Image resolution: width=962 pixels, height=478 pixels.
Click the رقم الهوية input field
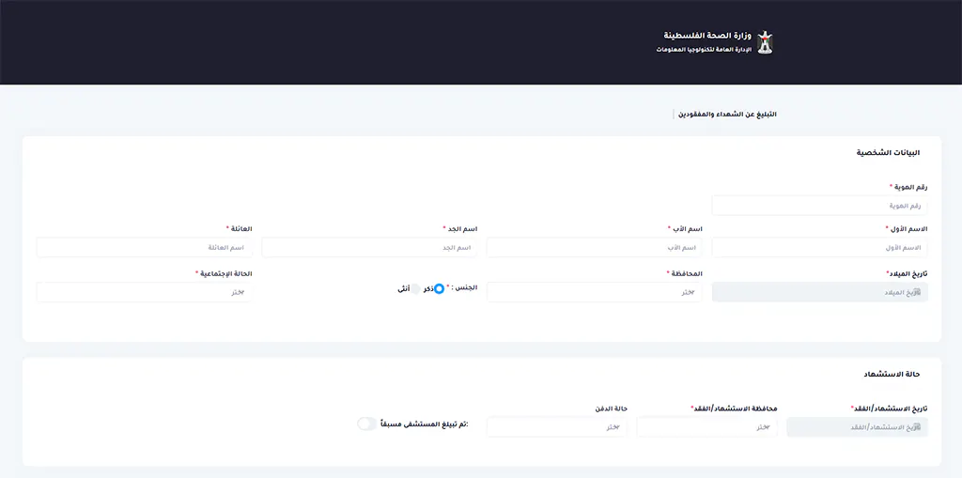click(x=819, y=206)
